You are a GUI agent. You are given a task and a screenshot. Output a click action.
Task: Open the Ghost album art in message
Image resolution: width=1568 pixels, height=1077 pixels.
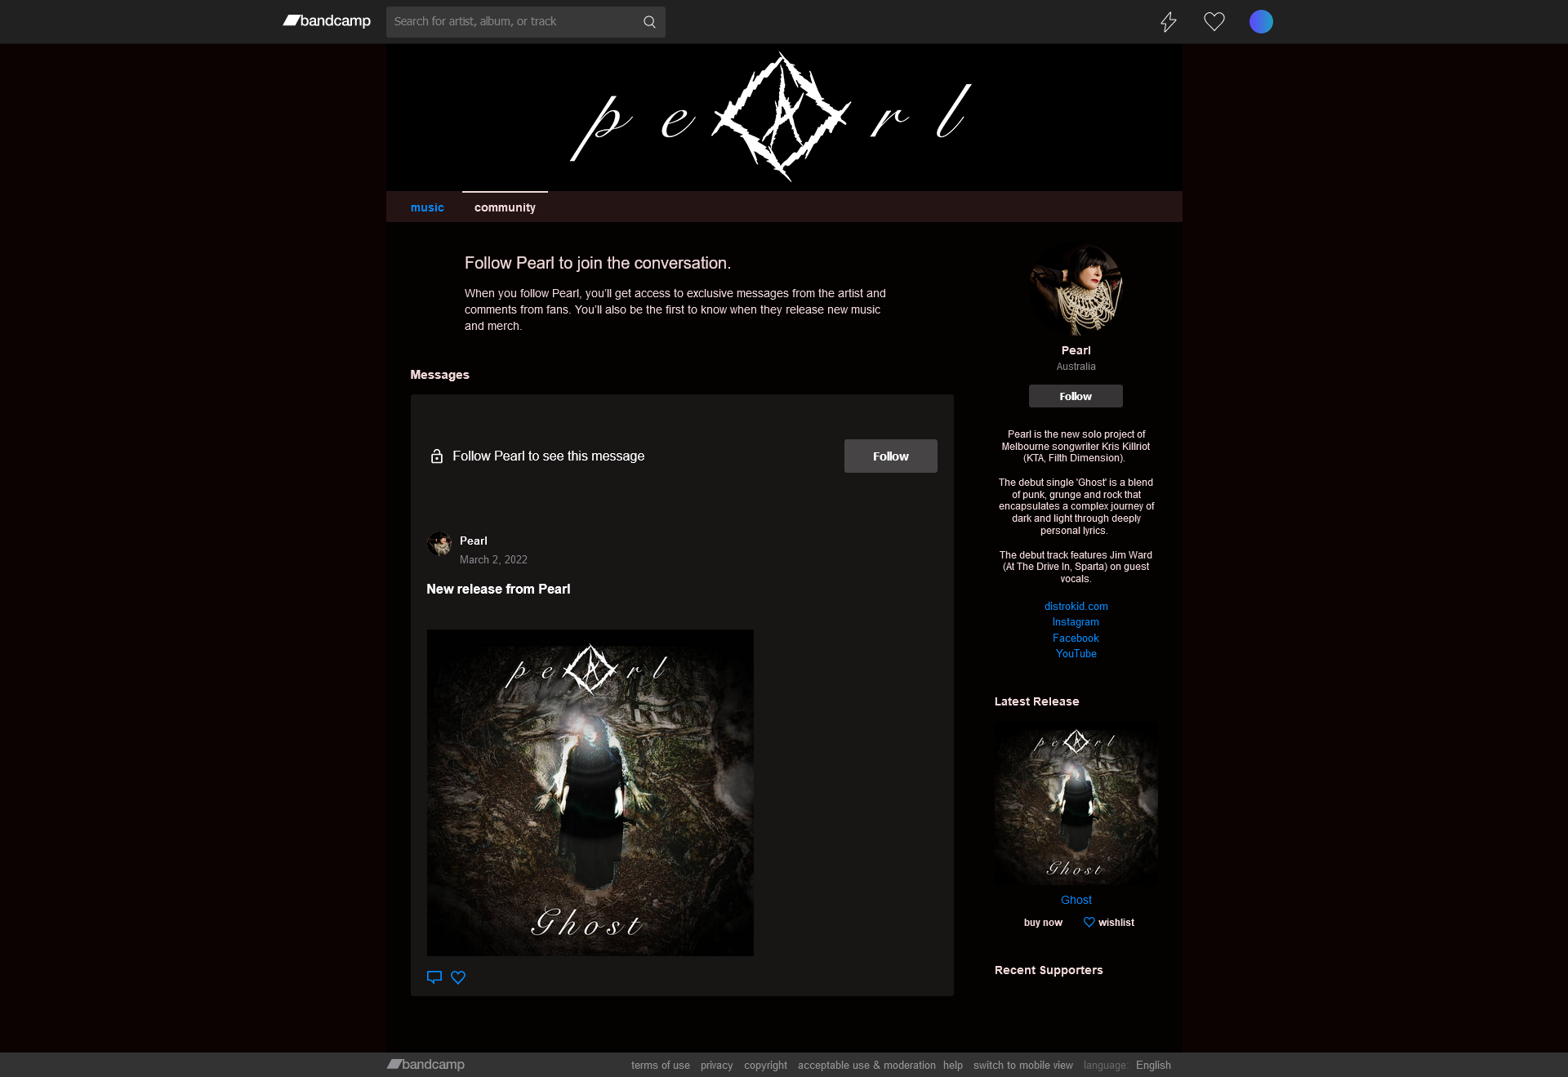click(590, 793)
